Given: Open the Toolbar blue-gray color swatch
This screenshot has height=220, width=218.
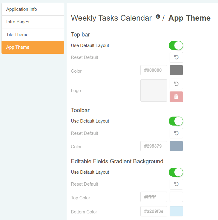Looking at the screenshot, I should coord(176,146).
